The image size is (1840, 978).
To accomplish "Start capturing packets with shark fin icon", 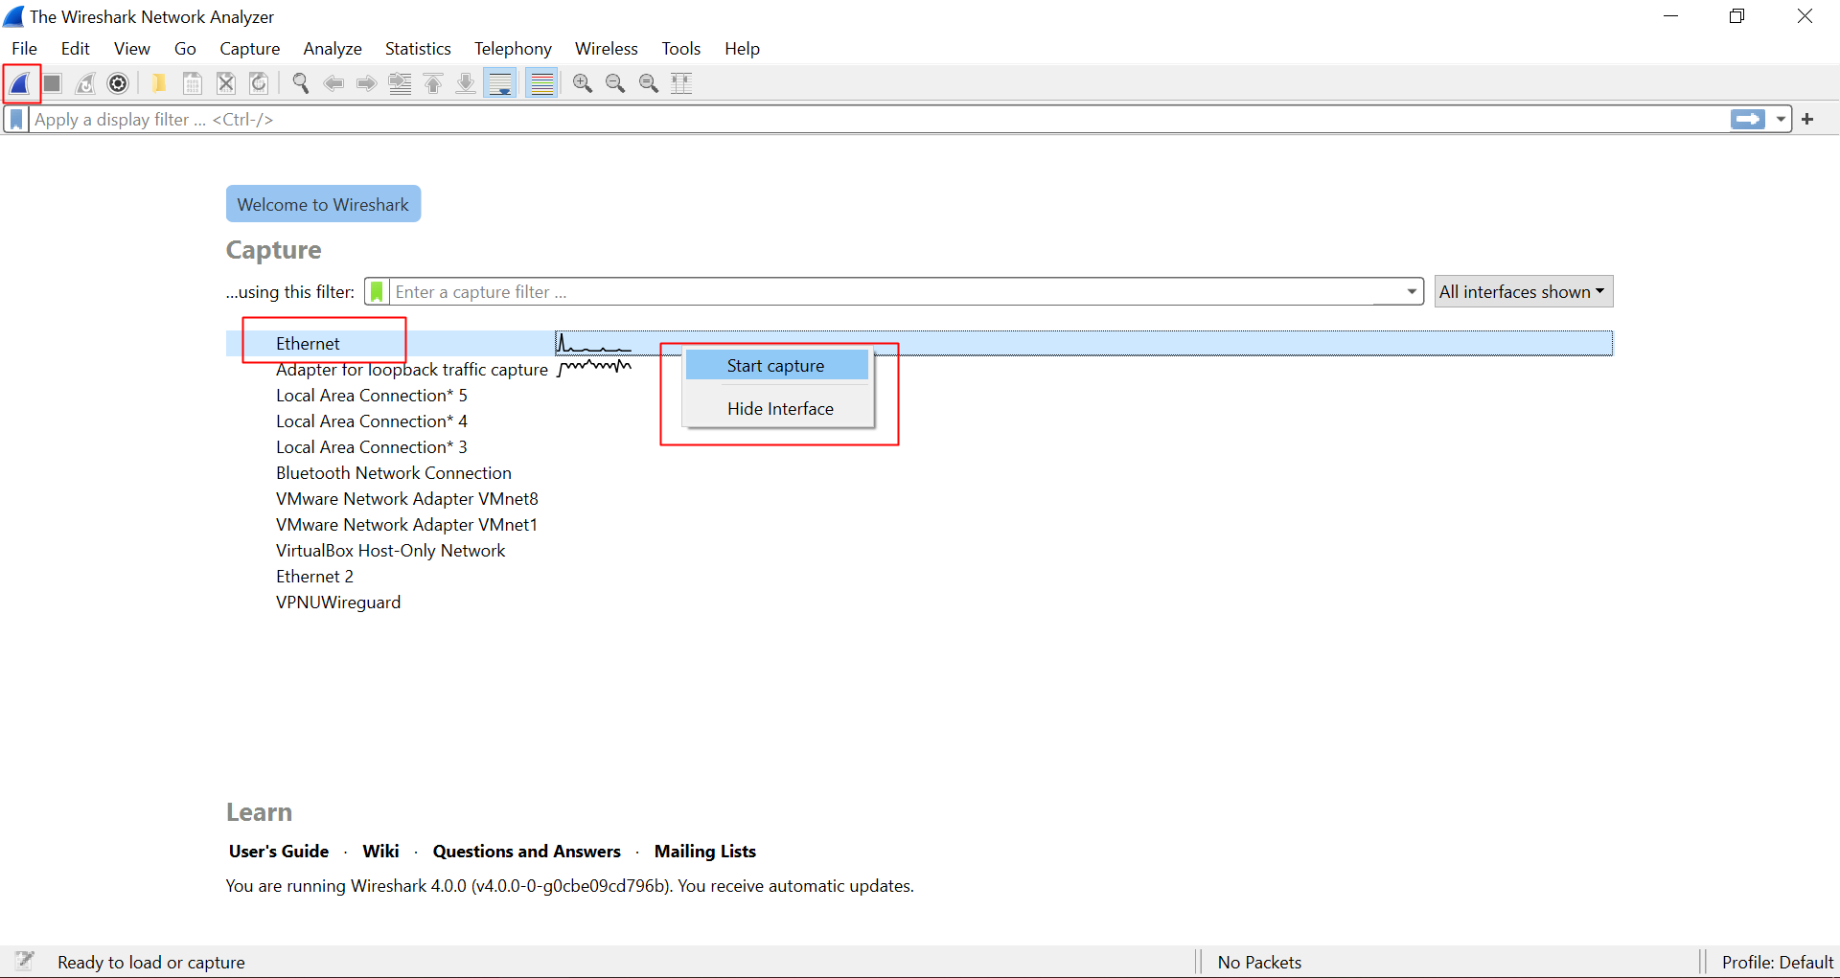I will click(20, 84).
